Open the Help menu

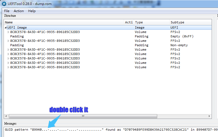coord(32,11)
